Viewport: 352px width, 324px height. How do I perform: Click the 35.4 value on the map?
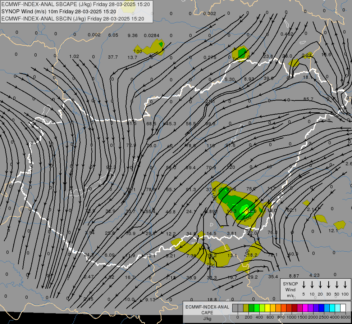click(x=273, y=276)
